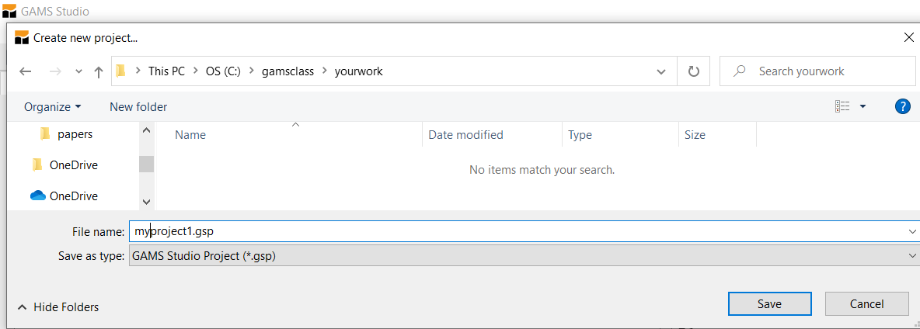Open the Organize menu
Viewport: 920px width, 329px height.
click(52, 106)
